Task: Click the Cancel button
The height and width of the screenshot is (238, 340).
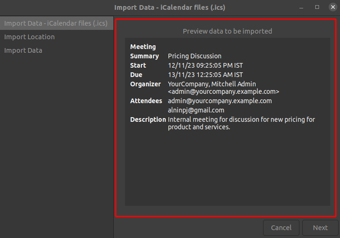Action: coord(281,228)
